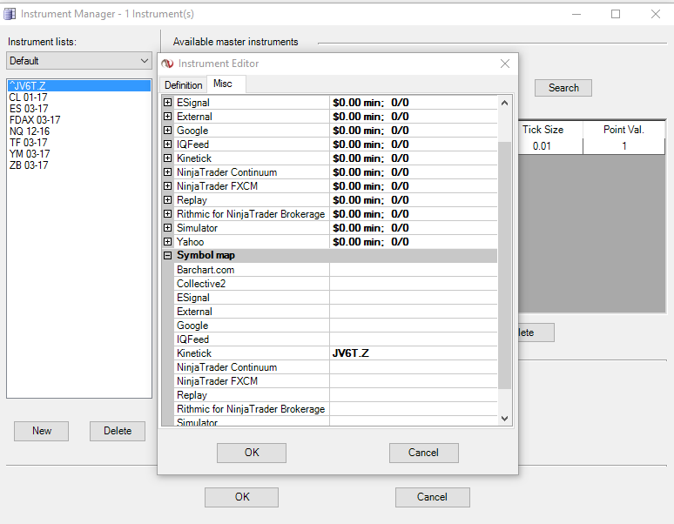Open the Instrument lists Default dropdown

click(79, 61)
